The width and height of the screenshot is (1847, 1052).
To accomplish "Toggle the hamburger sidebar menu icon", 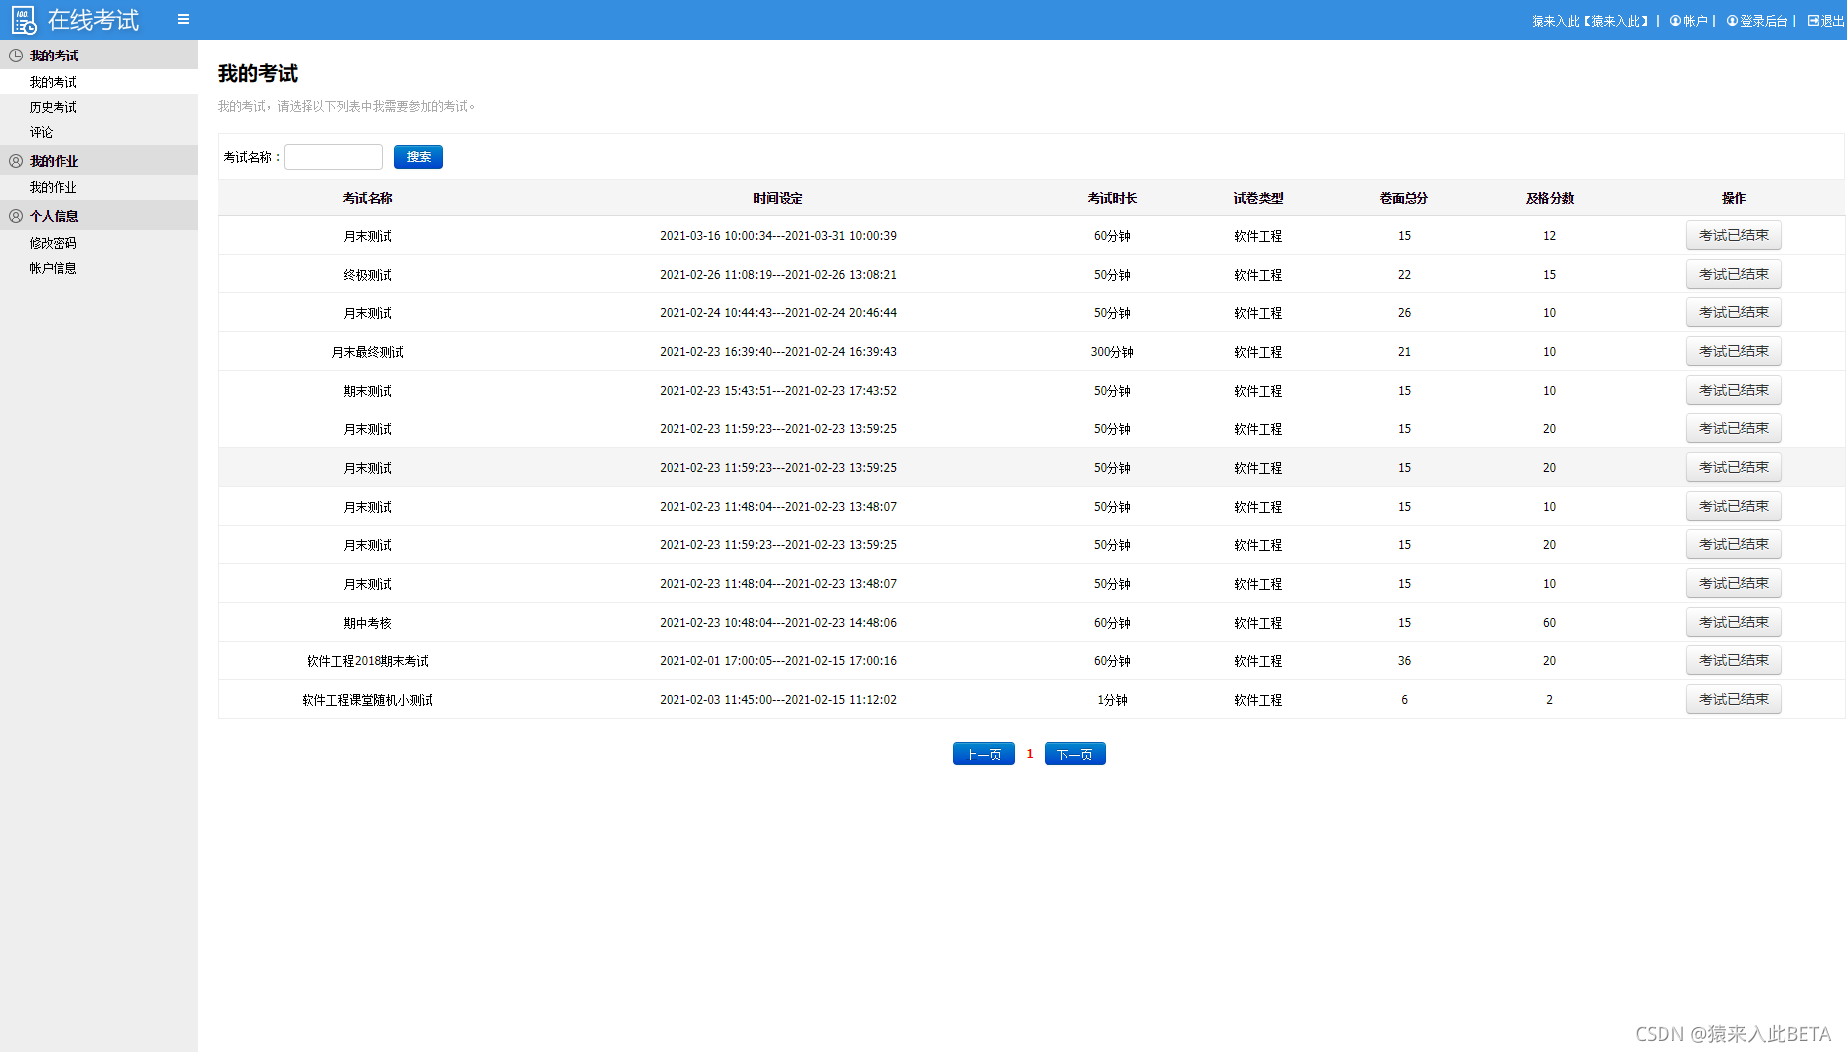I will pyautogui.click(x=184, y=19).
